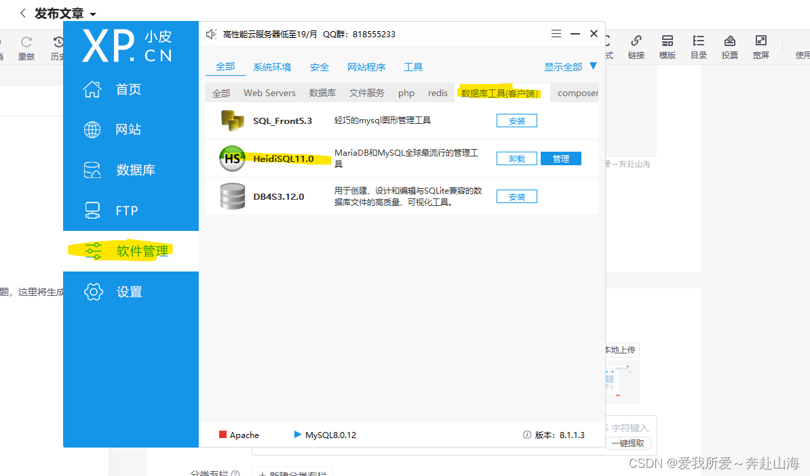Select the 网站程序 tab

tap(366, 67)
